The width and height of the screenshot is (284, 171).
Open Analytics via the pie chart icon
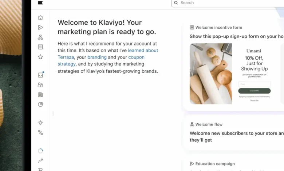point(40,104)
